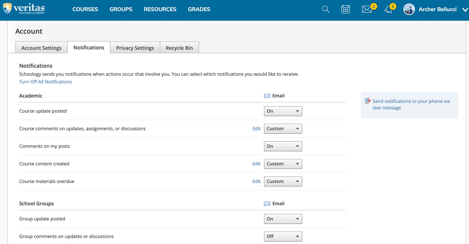Screen dimensions: 469x244
Task: Open the Recycle Bin tab
Action: coord(179,47)
